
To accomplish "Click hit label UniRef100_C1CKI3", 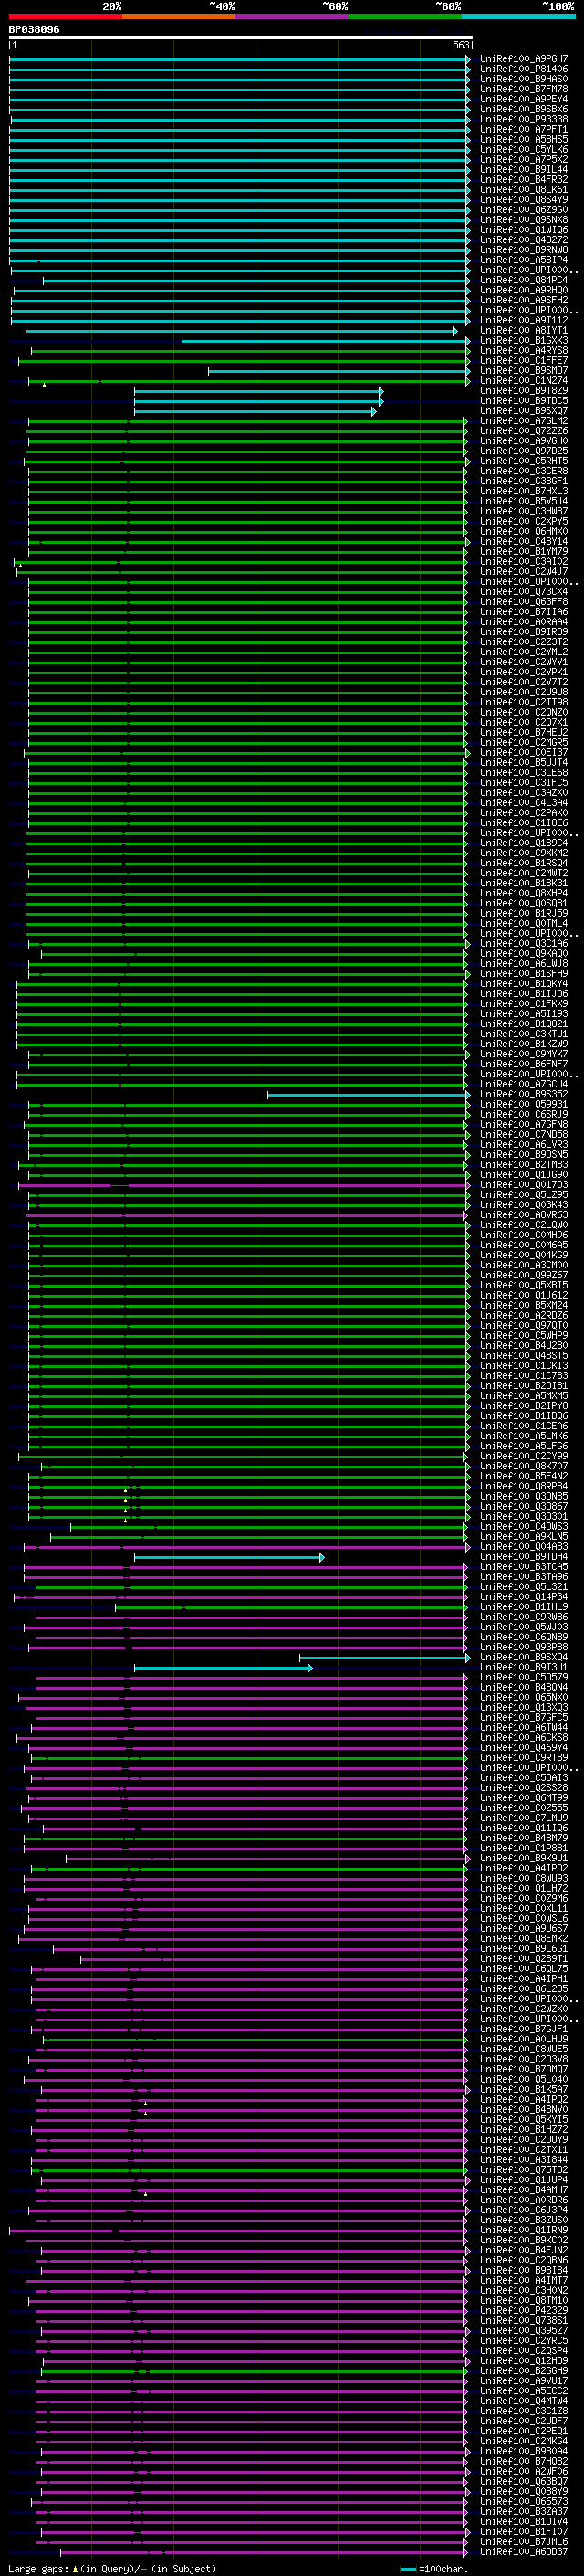I will (524, 1366).
